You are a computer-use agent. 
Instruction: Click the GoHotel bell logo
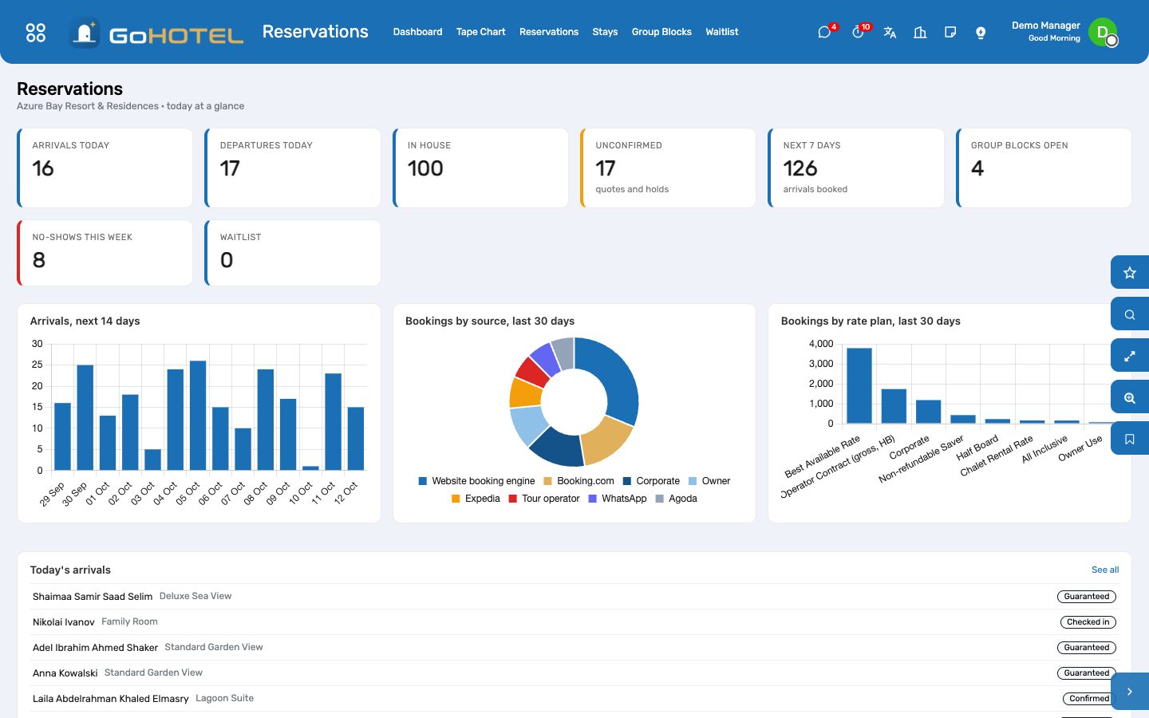tap(85, 33)
